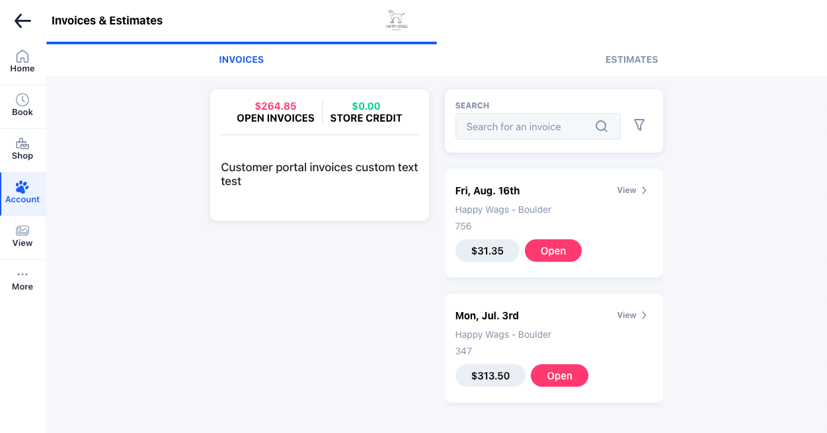Click the $31.35 amount pill

click(487, 251)
